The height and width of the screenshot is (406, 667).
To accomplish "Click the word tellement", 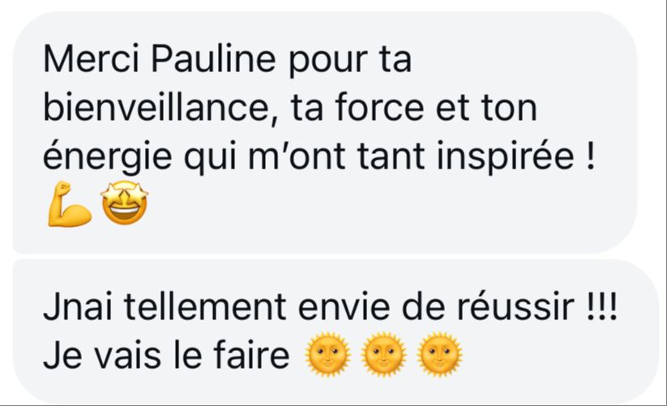I will pos(205,307).
